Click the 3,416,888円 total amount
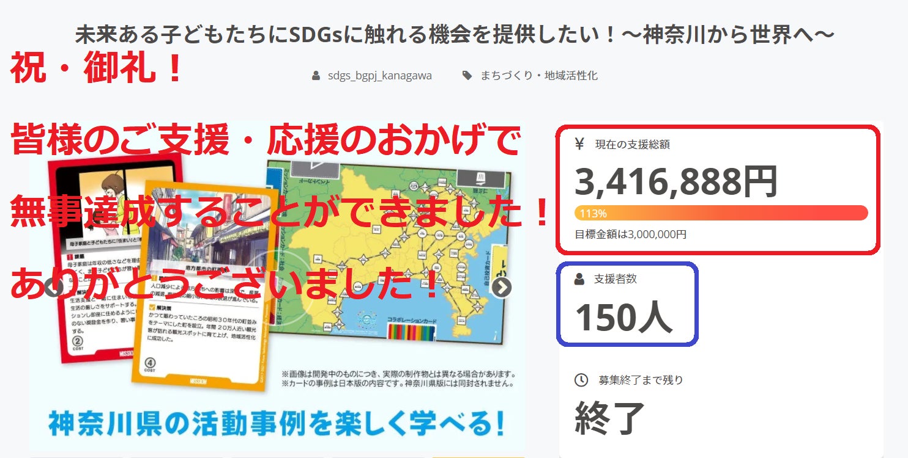The height and width of the screenshot is (458, 908). (676, 182)
